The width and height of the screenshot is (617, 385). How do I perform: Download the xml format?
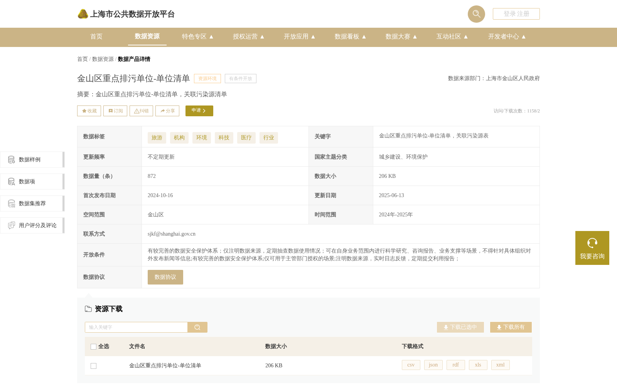(501, 365)
